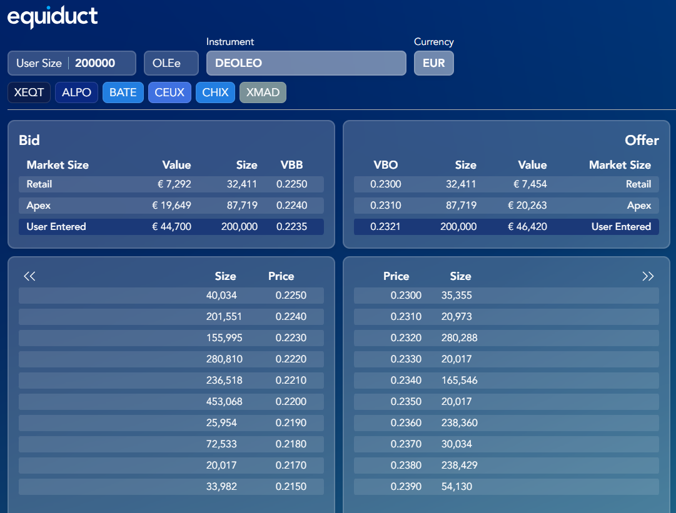676x513 pixels.
Task: Toggle the ALPO venue filter
Action: pos(76,92)
